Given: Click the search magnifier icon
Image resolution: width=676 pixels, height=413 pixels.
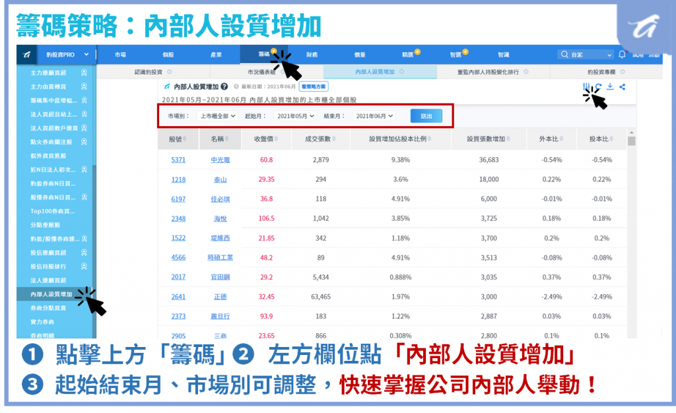Looking at the screenshot, I should click(x=564, y=55).
